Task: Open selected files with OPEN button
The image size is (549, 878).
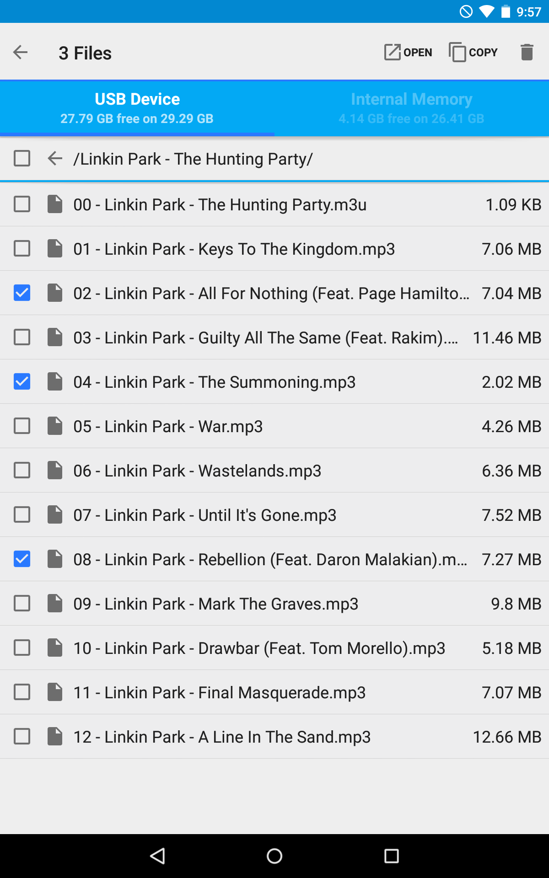Action: click(408, 53)
